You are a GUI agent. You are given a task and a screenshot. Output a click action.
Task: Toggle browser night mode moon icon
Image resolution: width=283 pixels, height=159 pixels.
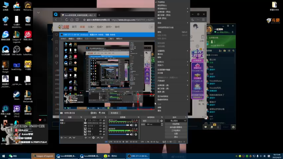[193, 20]
